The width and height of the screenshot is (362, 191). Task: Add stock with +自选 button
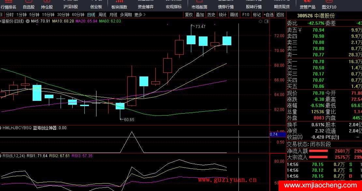[268, 15]
